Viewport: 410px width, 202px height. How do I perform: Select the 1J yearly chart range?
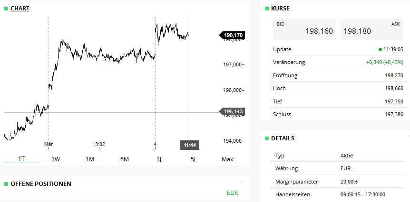click(159, 159)
